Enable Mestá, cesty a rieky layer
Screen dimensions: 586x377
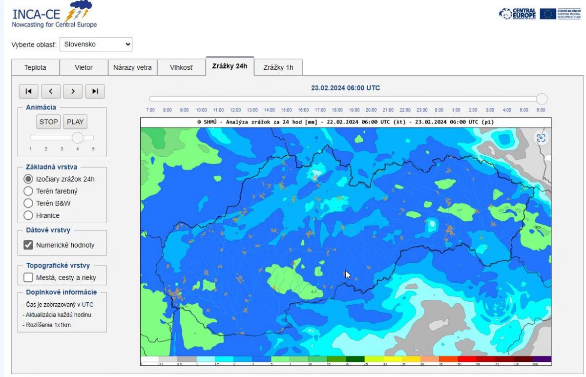pyautogui.click(x=28, y=277)
